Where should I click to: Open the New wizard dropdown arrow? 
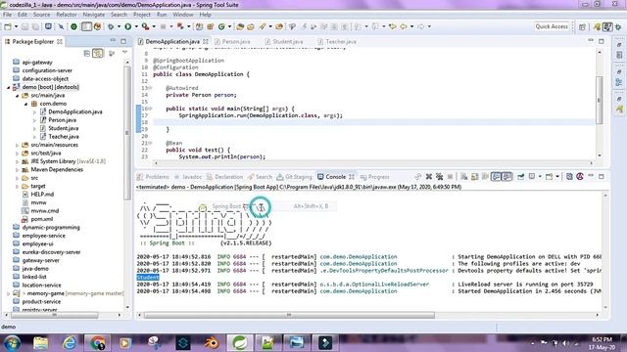point(16,26)
